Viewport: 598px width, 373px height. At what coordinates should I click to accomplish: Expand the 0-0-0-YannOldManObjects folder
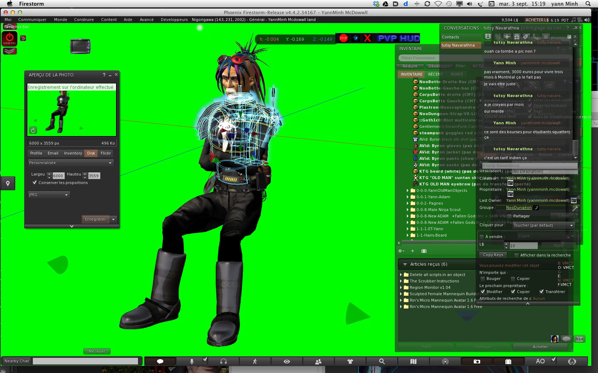click(408, 190)
